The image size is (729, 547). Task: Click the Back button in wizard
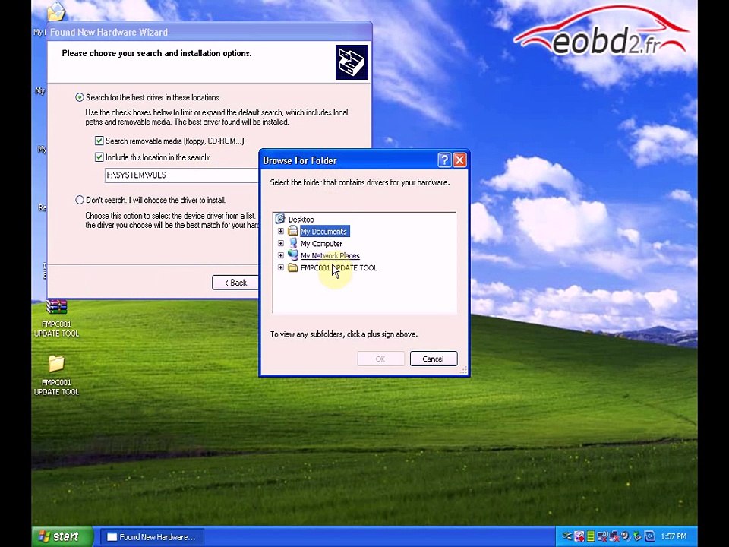pyautogui.click(x=235, y=283)
